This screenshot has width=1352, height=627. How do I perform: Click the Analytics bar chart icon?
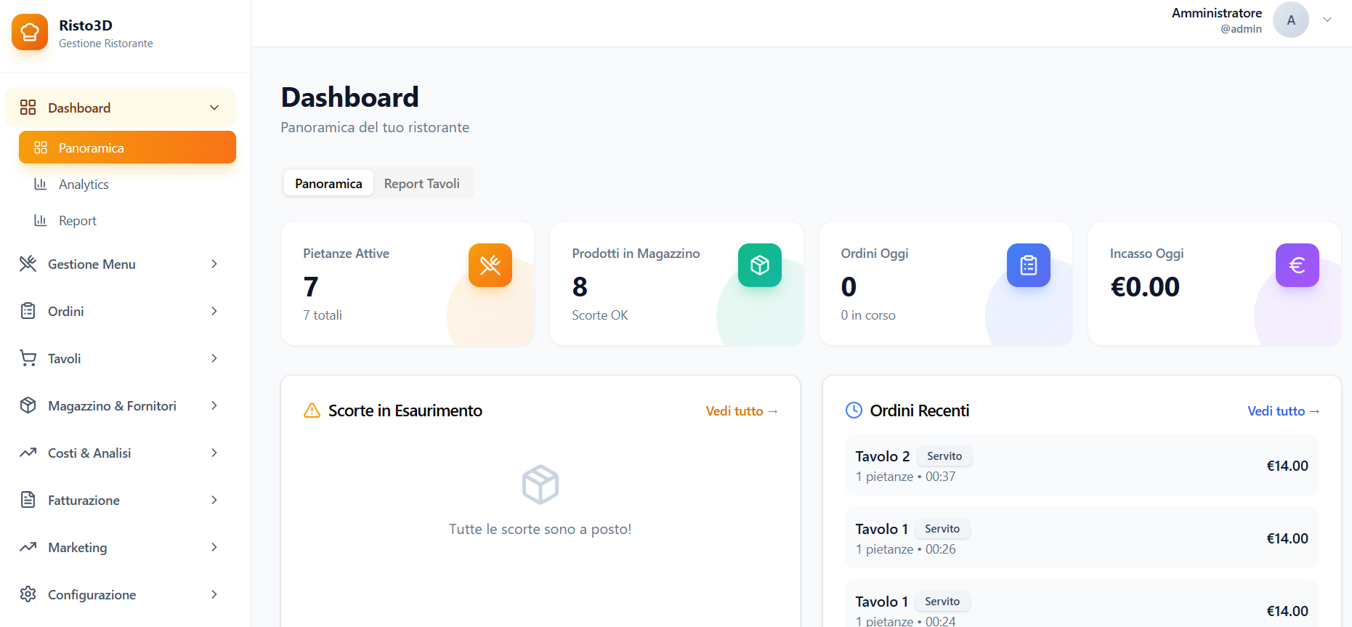point(41,184)
